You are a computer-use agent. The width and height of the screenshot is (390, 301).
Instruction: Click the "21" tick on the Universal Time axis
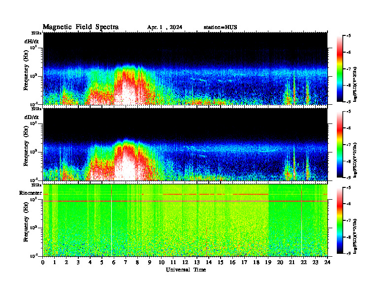(292, 262)
